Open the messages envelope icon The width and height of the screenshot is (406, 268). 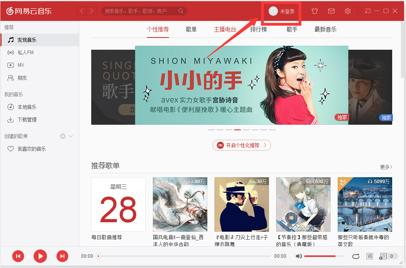[x=331, y=11]
